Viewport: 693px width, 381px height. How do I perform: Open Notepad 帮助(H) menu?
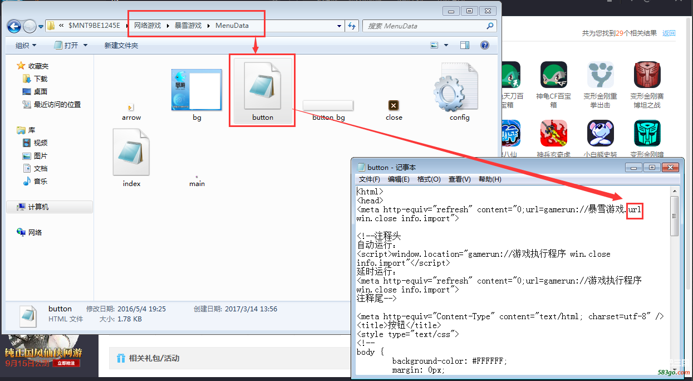click(490, 179)
